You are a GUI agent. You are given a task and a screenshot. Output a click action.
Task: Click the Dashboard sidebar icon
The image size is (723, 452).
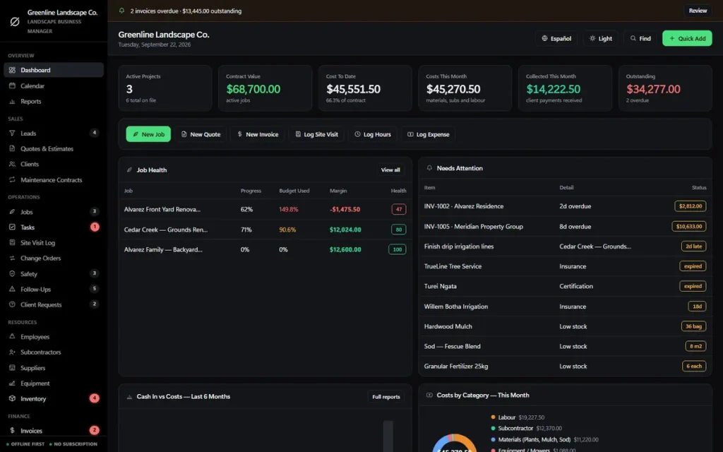13,70
